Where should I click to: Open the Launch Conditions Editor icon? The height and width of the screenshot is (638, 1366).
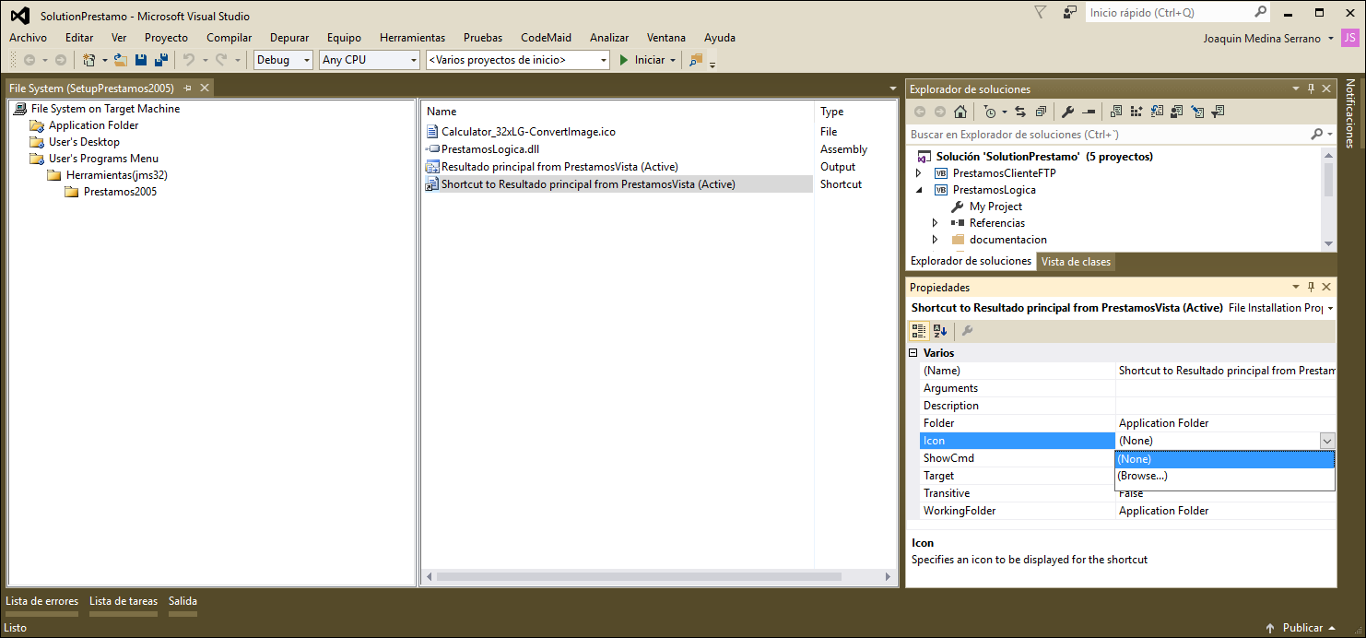click(x=1218, y=112)
